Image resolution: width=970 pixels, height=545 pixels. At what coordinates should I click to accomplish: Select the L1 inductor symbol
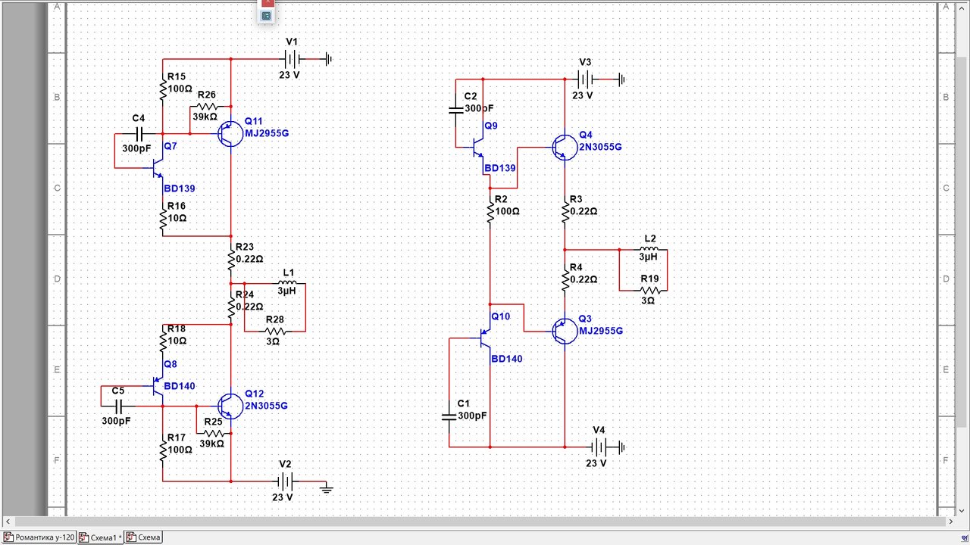pos(287,284)
